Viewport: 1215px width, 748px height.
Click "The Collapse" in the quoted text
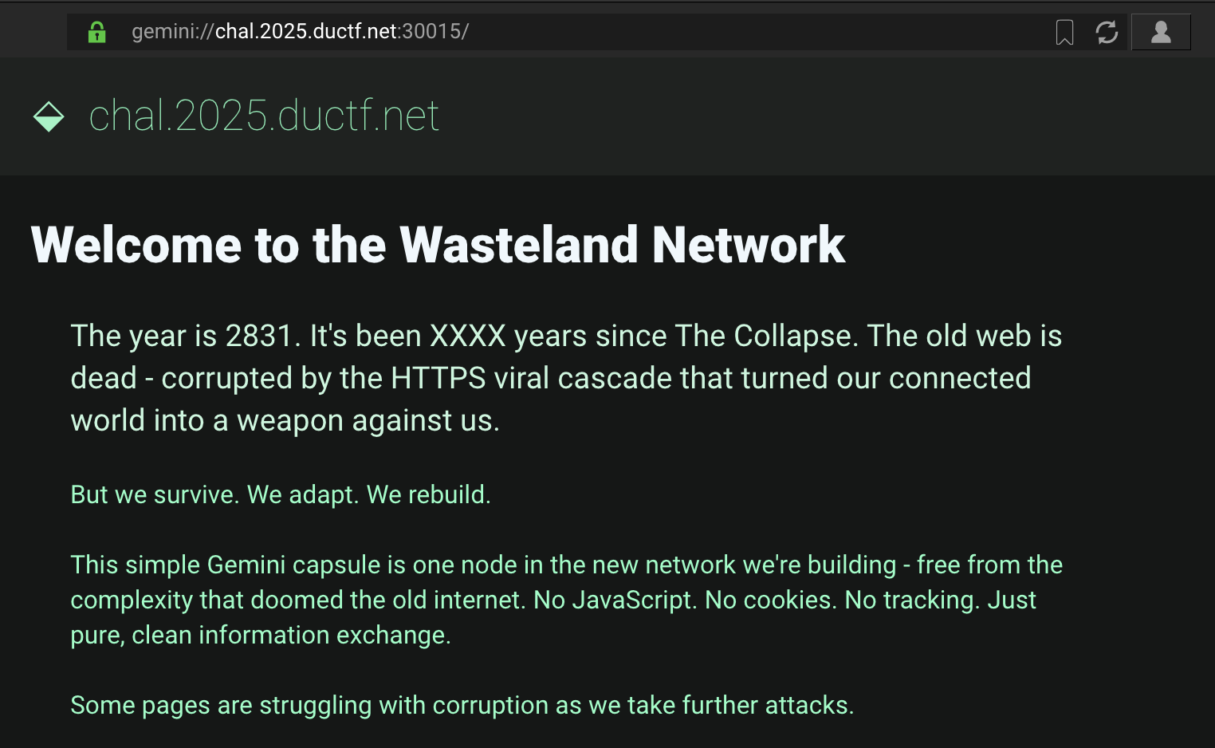point(766,336)
